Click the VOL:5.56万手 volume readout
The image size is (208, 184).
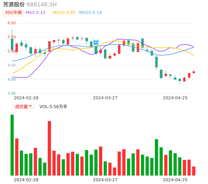[x=53, y=107]
